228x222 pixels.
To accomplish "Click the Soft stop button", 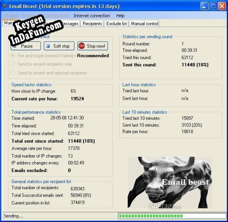I will (59, 46).
